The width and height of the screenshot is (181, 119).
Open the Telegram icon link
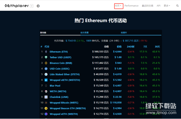(38, 6)
